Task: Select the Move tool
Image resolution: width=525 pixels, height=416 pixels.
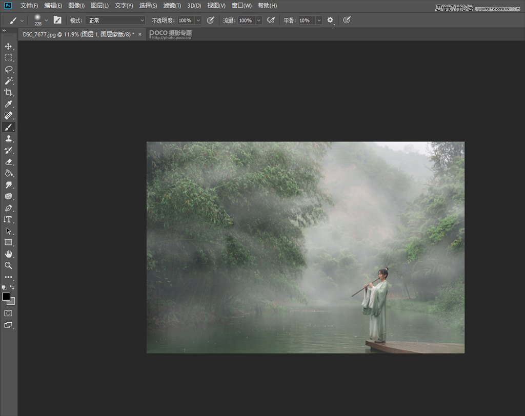Action: click(x=8, y=46)
